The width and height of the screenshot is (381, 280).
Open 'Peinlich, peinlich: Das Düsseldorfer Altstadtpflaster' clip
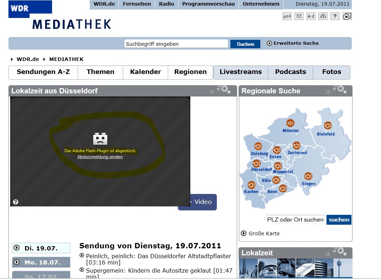pos(158,259)
